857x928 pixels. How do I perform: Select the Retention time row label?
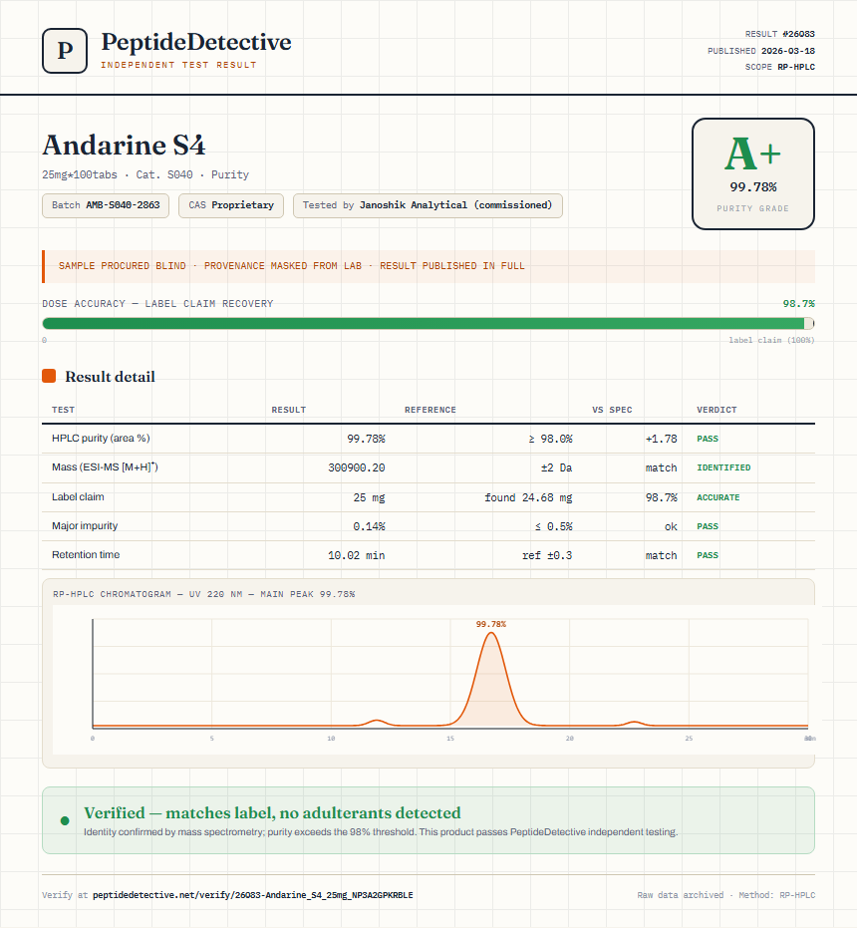(86, 554)
